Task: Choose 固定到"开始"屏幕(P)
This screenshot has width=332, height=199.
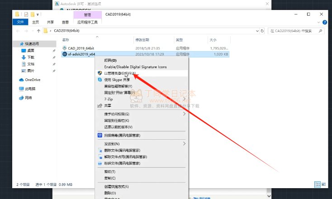Action: [x=142, y=93]
